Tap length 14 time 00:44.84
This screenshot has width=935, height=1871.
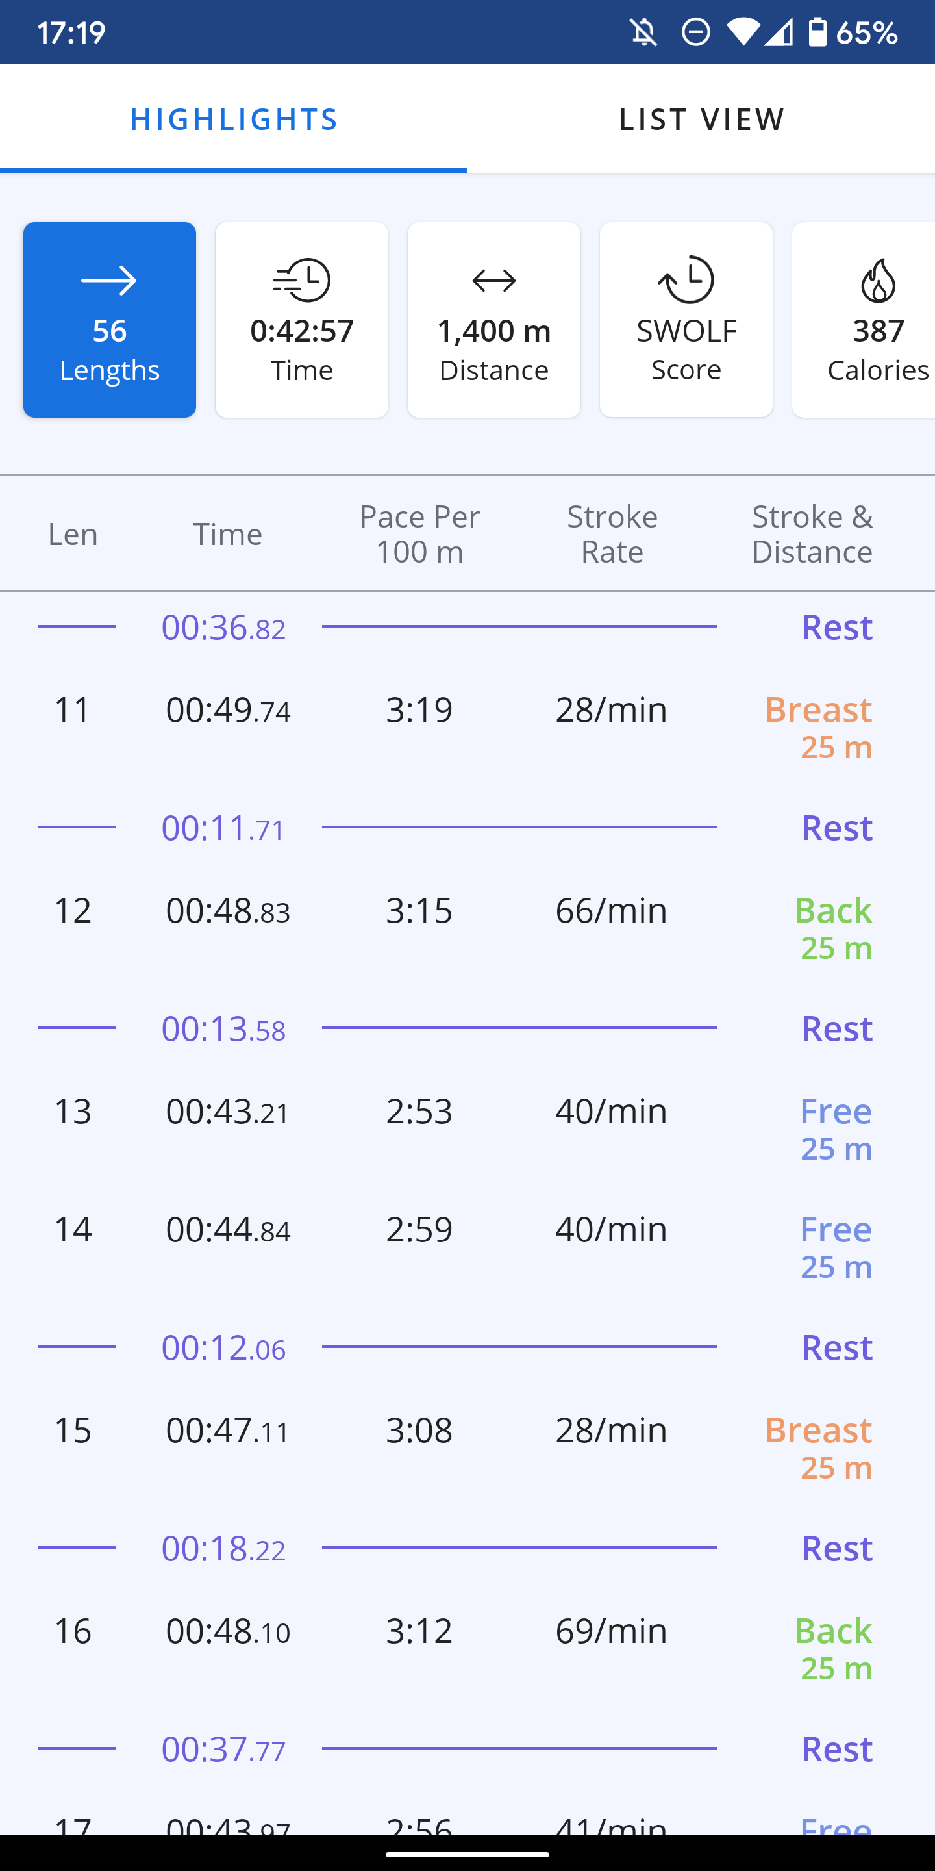coord(228,1230)
